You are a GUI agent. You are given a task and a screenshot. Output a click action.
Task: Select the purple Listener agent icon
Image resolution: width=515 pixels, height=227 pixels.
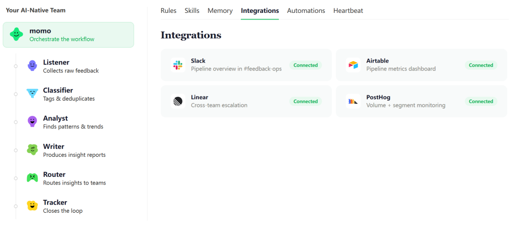[x=32, y=66]
